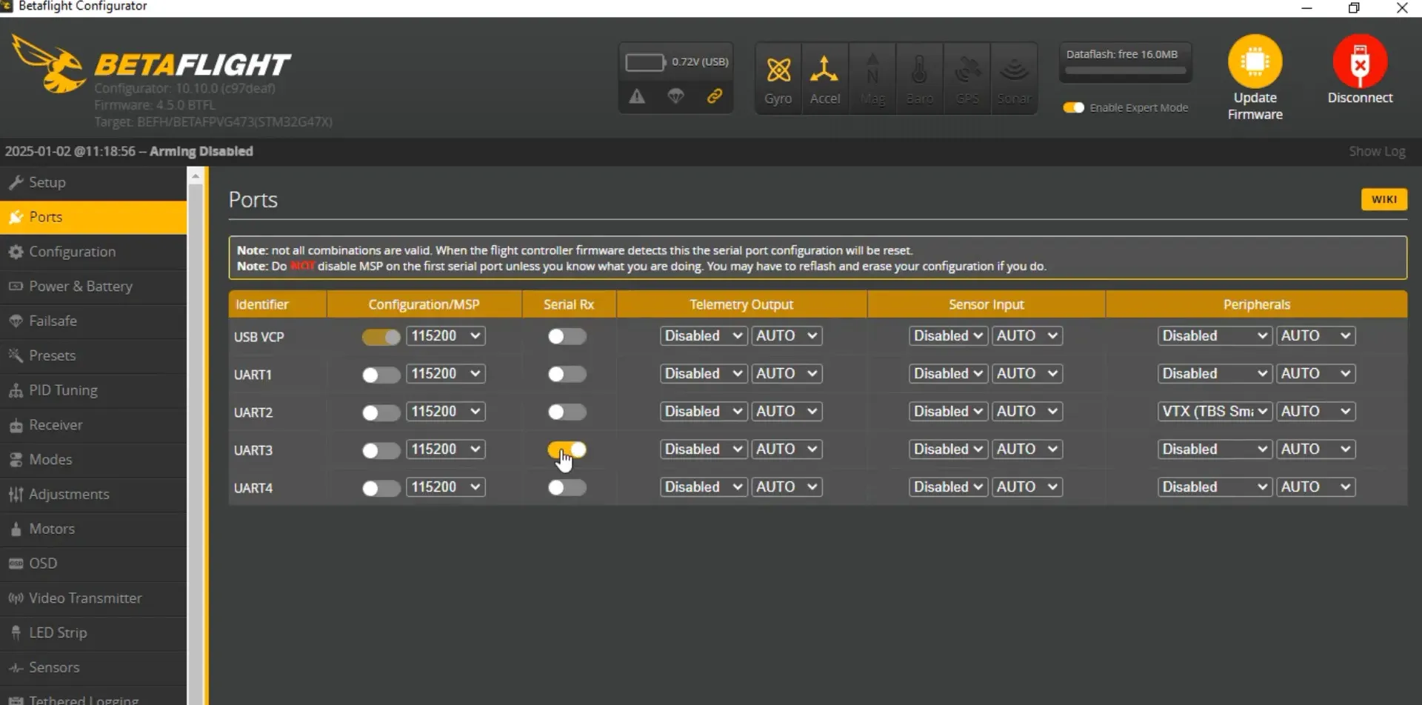Click the sidebar scroll up arrow

[196, 176]
